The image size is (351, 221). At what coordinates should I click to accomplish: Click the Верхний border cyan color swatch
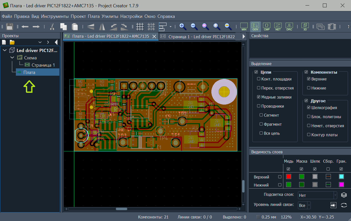click(x=341, y=177)
